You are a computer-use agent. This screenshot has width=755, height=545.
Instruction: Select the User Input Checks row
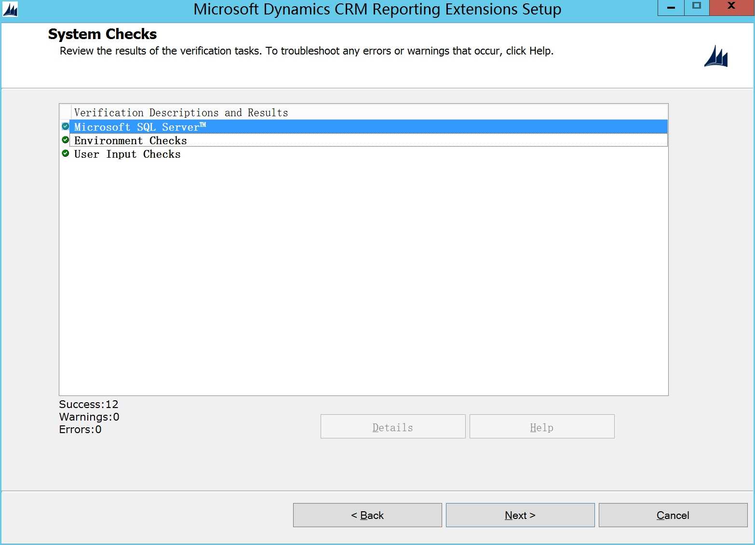[x=368, y=154]
